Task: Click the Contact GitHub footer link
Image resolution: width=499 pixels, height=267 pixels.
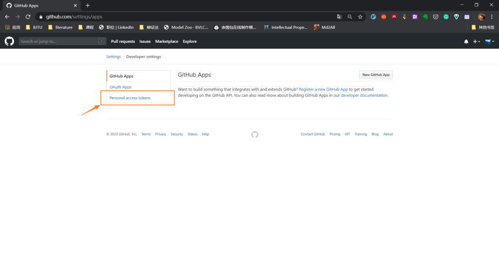Action: [313, 134]
